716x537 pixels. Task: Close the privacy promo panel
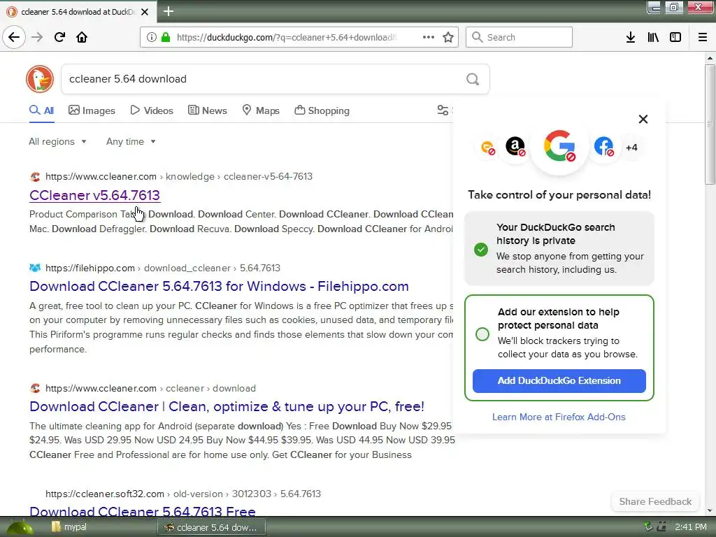[x=643, y=119]
